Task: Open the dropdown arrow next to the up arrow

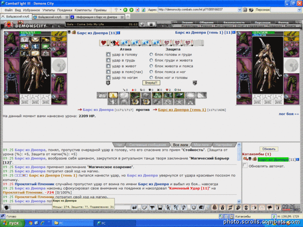Action: [121, 10]
